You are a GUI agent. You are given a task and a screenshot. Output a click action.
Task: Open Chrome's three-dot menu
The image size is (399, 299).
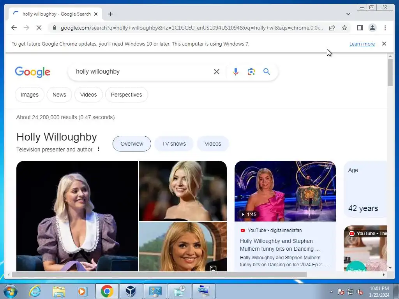tap(385, 28)
